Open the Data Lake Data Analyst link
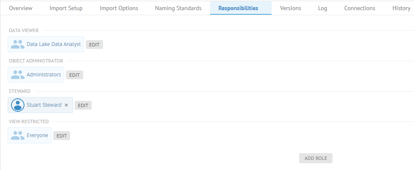This screenshot has height=170, width=414. [x=54, y=44]
